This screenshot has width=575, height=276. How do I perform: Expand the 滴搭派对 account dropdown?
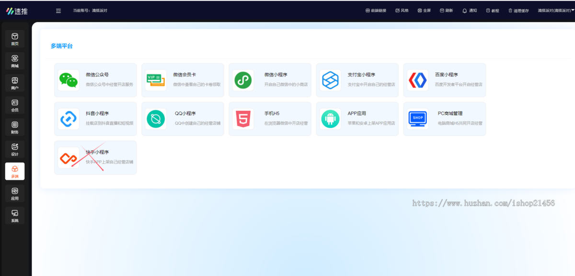tap(556, 11)
